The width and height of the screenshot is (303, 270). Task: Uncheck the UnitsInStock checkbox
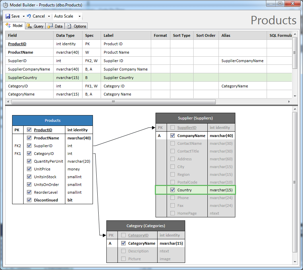(29, 177)
